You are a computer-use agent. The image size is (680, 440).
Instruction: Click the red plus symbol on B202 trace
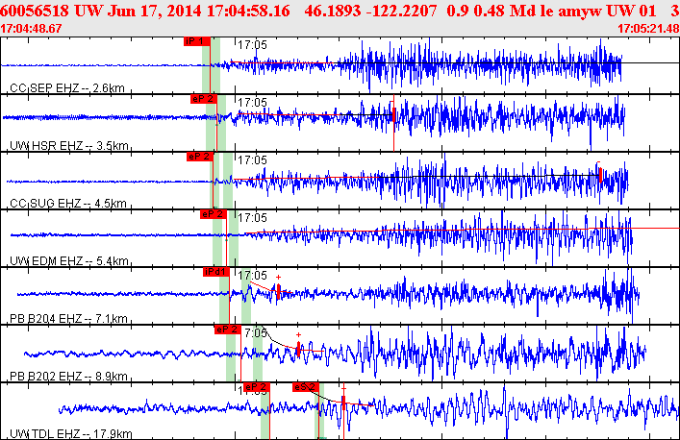(298, 334)
